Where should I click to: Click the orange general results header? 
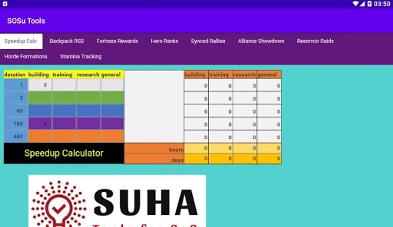point(269,75)
